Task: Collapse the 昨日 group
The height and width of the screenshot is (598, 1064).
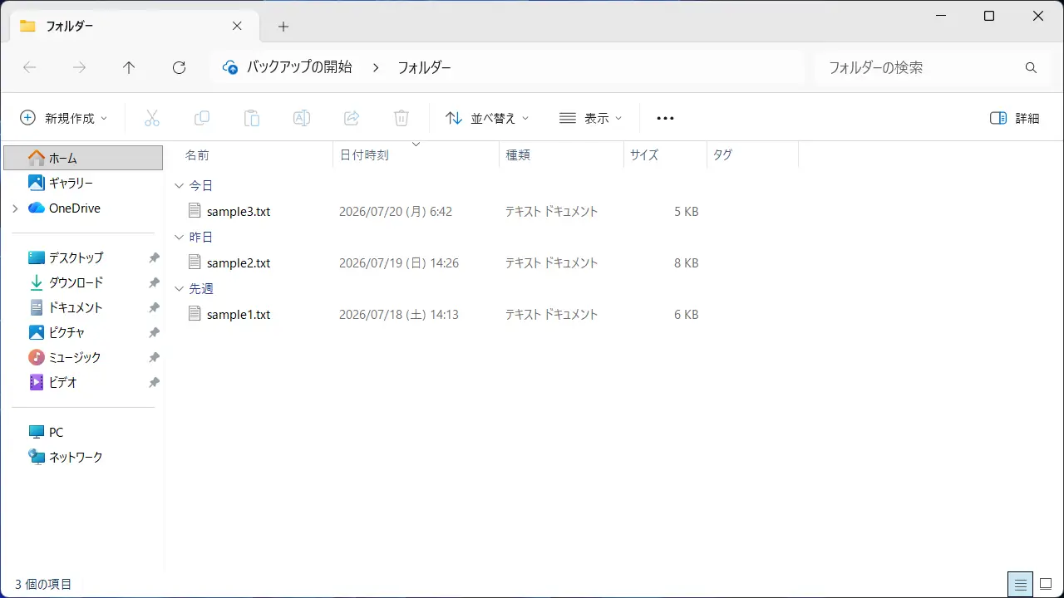Action: click(x=179, y=237)
